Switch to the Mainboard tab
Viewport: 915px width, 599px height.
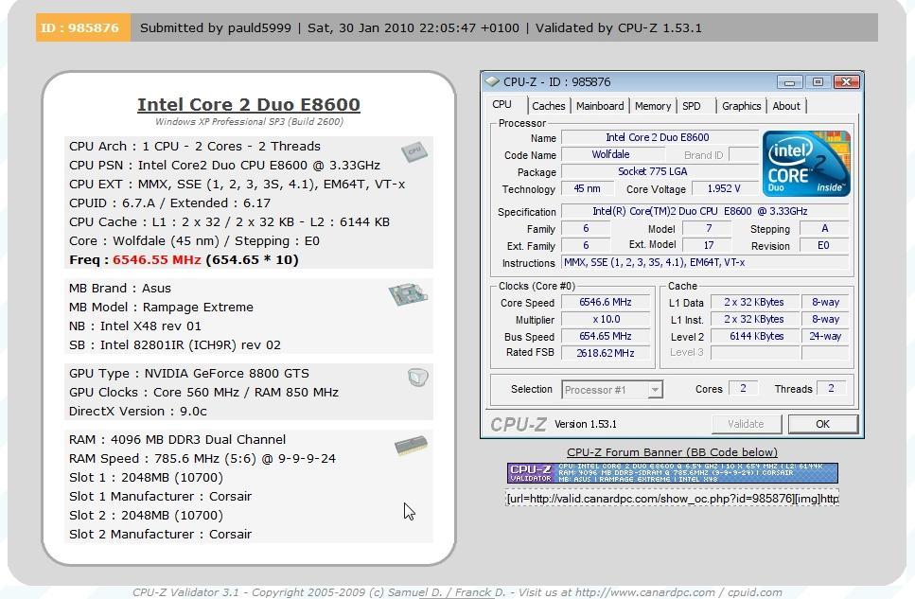[600, 106]
